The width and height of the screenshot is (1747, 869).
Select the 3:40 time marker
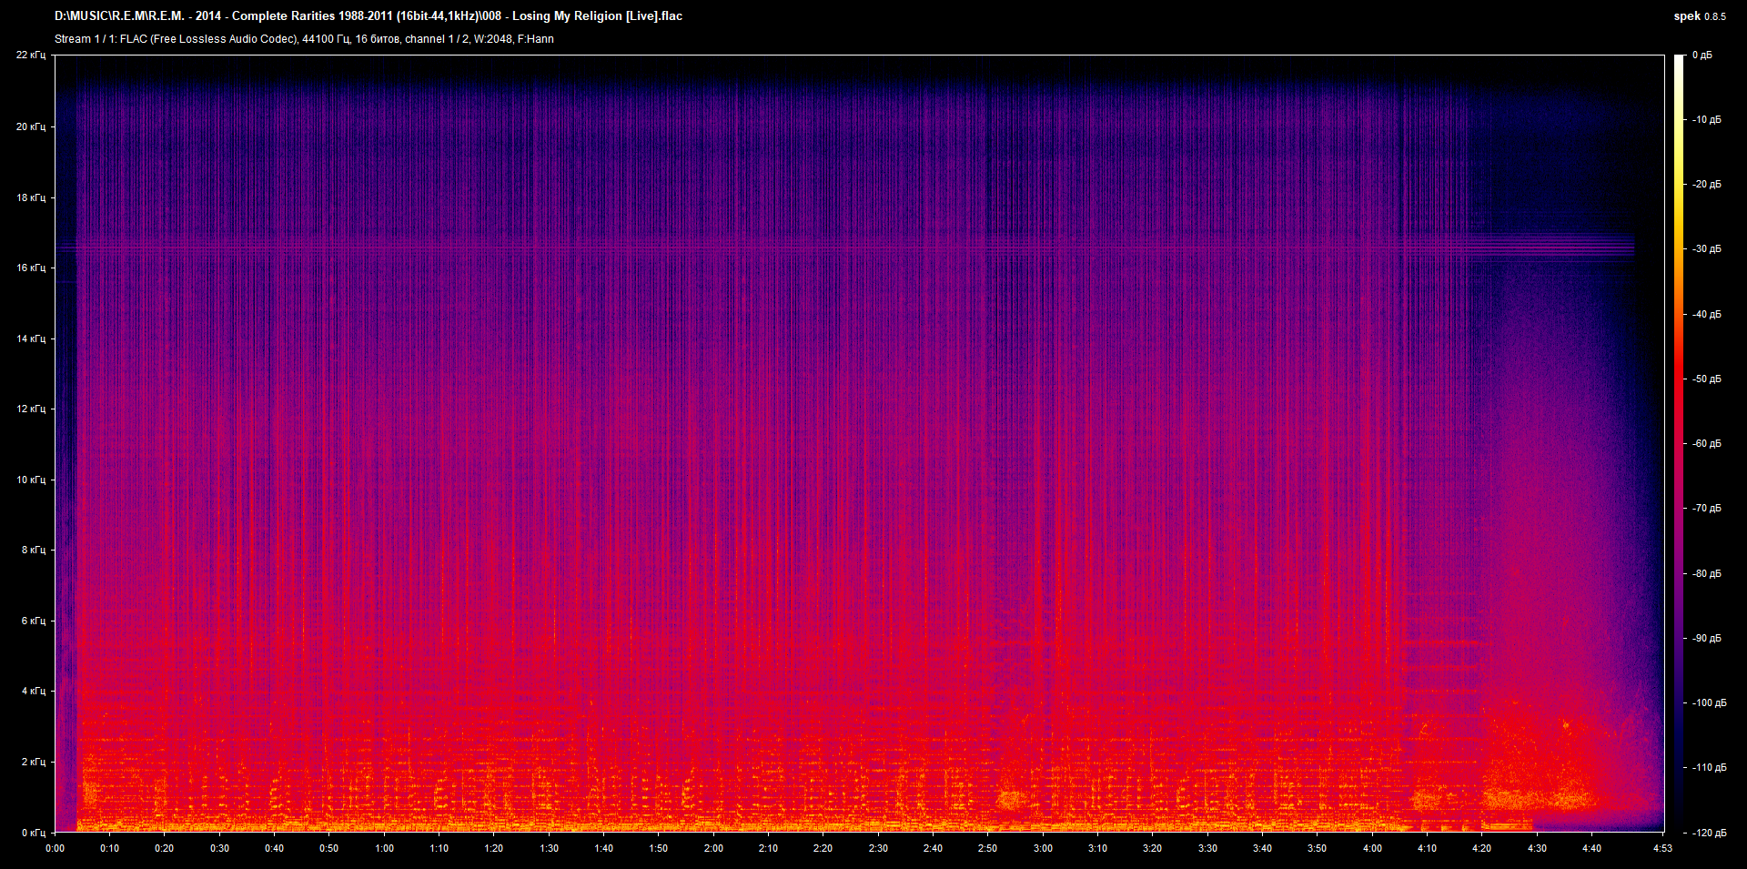click(1262, 848)
